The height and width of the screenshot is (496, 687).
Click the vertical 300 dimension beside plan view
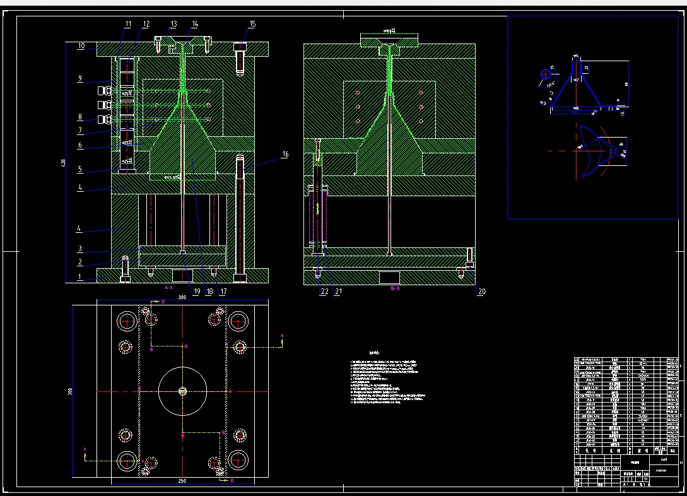(70, 391)
